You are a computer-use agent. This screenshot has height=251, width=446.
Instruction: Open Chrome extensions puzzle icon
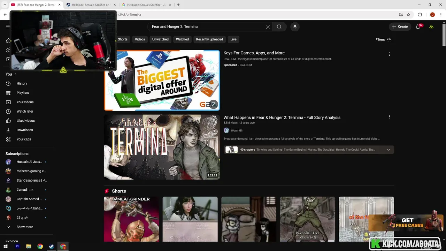tap(420, 15)
